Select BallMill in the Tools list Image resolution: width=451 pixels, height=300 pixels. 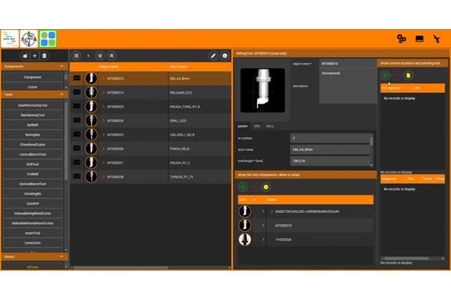click(33, 124)
